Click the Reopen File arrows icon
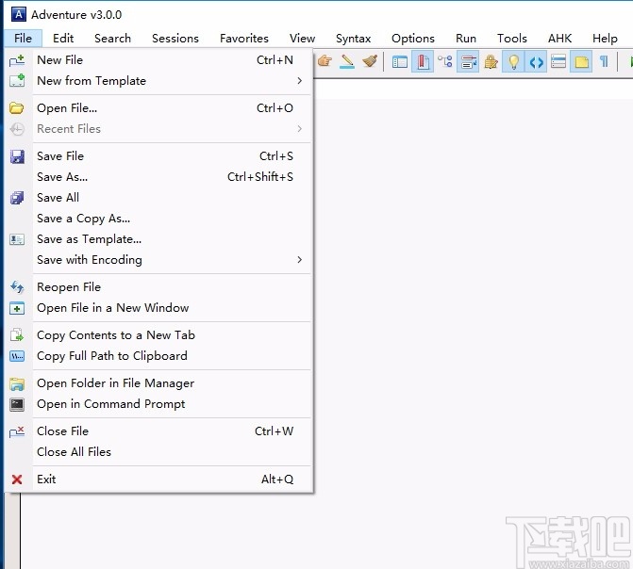The height and width of the screenshot is (569, 633). click(x=17, y=287)
